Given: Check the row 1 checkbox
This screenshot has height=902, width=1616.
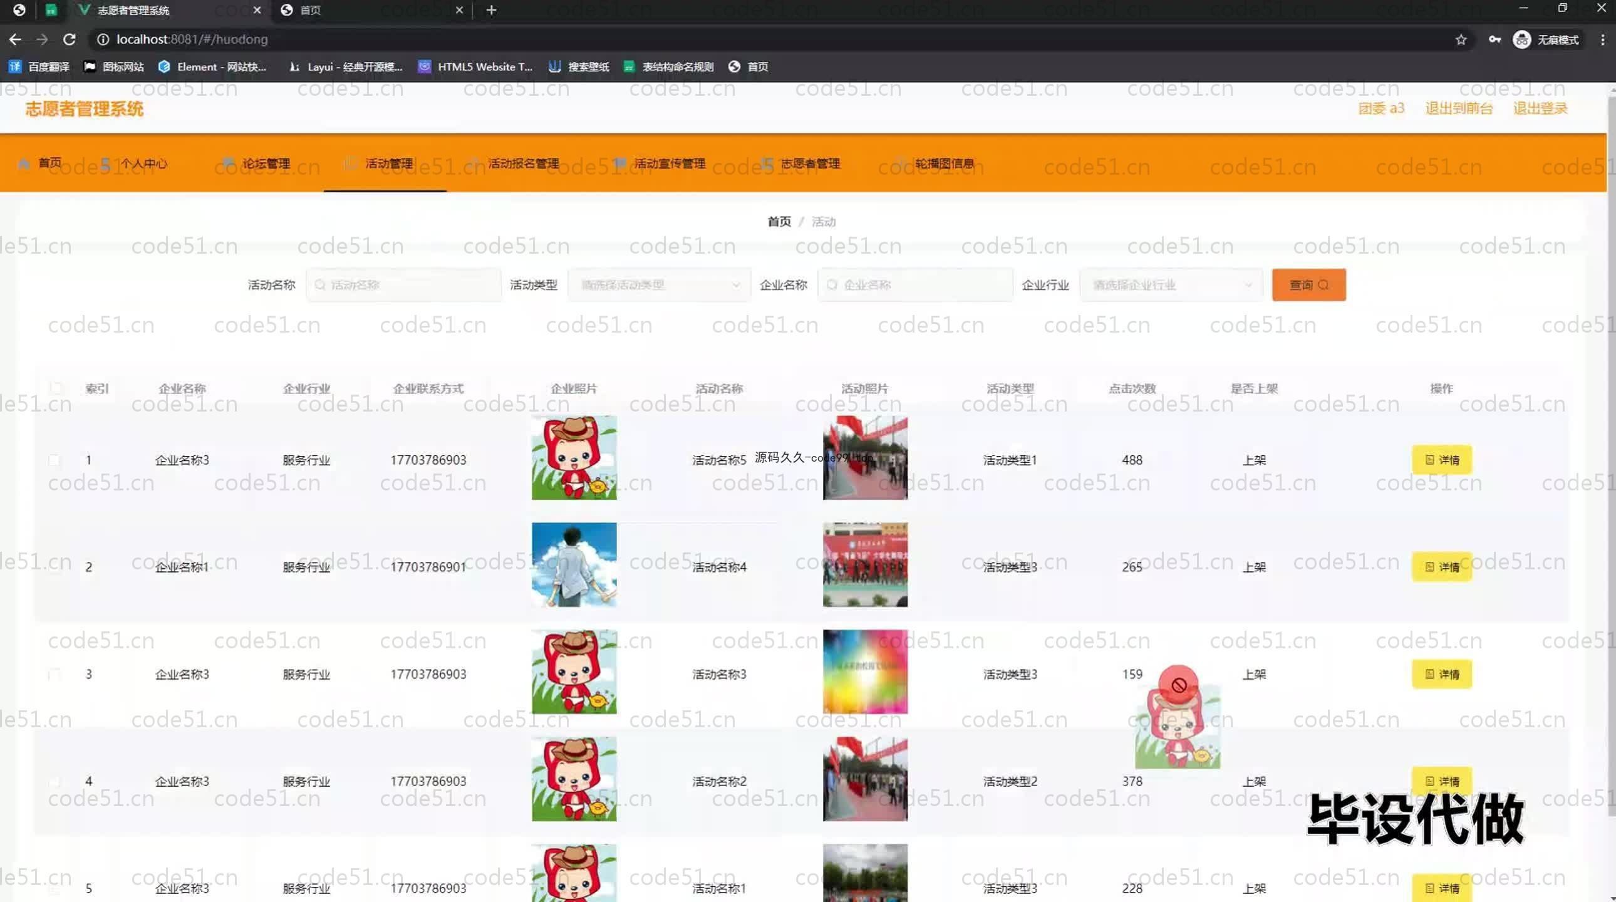Looking at the screenshot, I should [54, 460].
